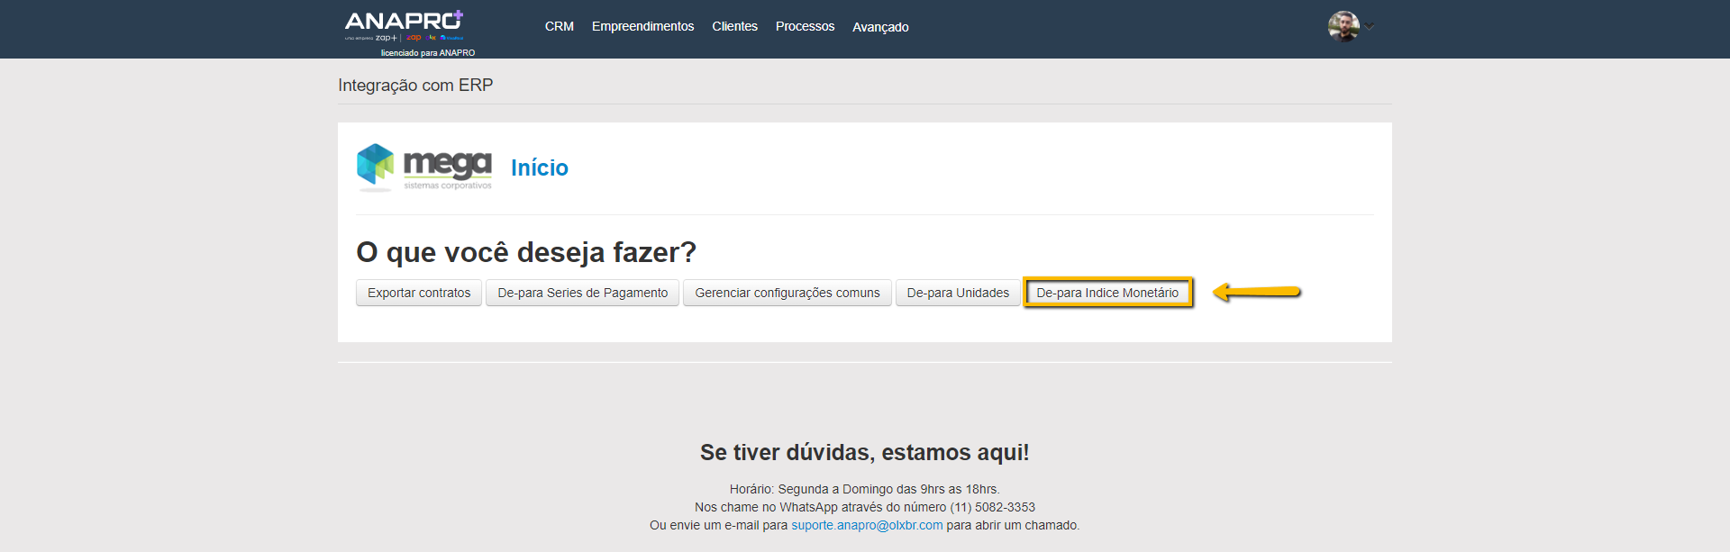Select the De-para Unidades button
1730x552 pixels.
(x=958, y=293)
